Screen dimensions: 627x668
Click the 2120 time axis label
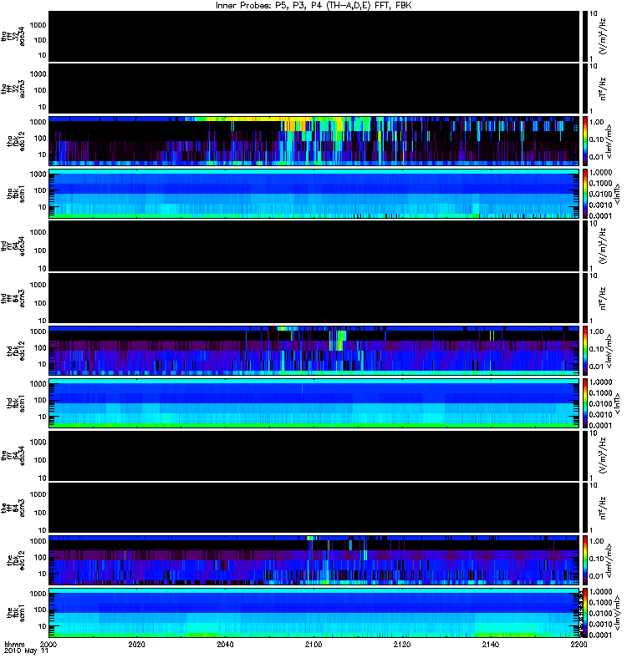tap(402, 644)
